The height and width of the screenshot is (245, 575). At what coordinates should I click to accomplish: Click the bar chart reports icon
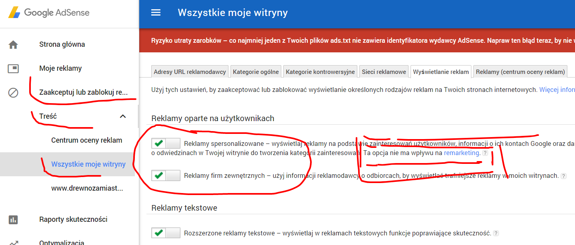pyautogui.click(x=13, y=219)
